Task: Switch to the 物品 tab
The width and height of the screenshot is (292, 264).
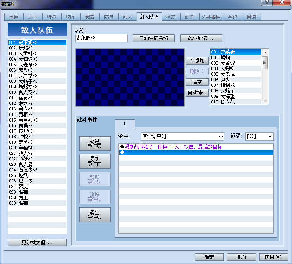Action: point(71,17)
